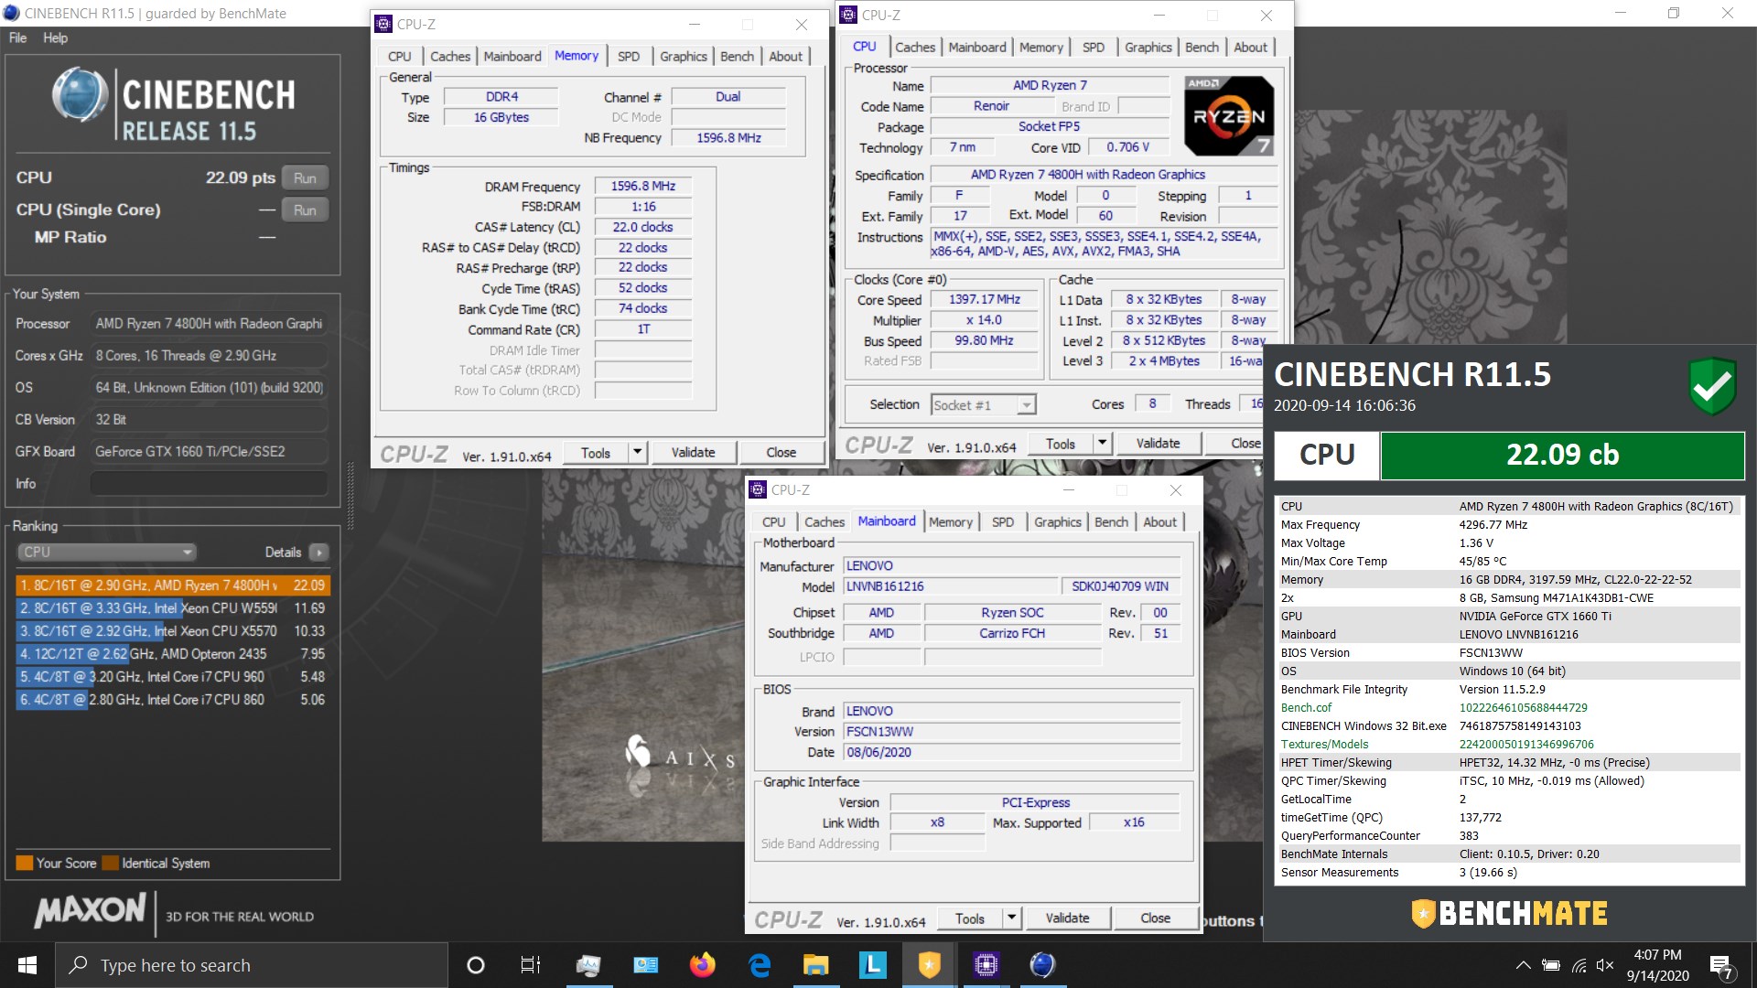Open Task View icon on taskbar
This screenshot has width=1757, height=988.
(531, 965)
